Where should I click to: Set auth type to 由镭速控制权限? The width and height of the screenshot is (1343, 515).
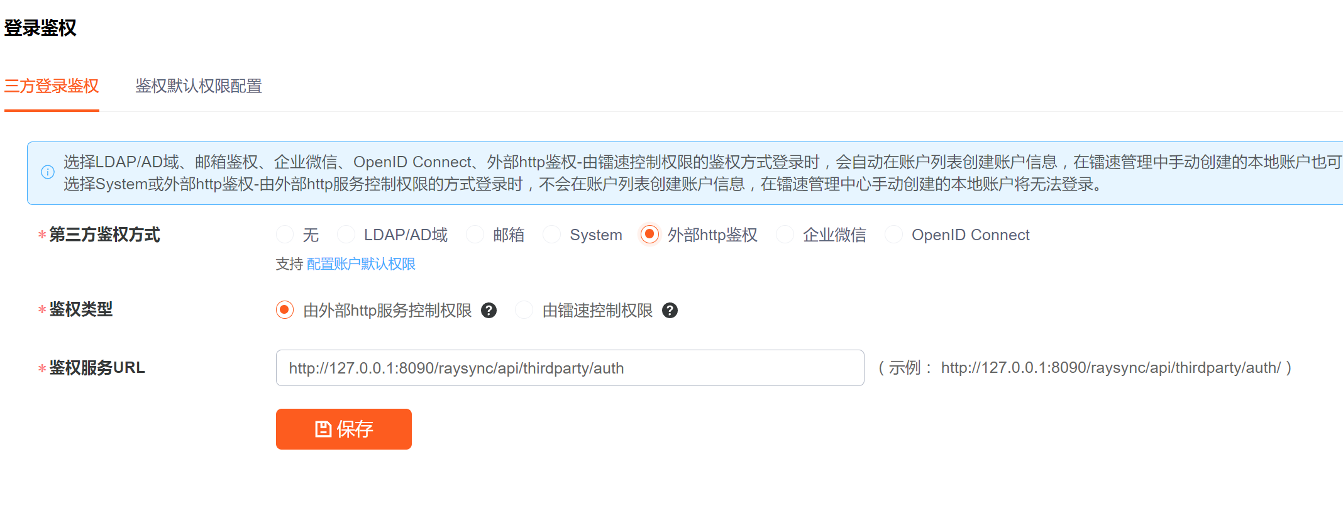[x=524, y=311]
